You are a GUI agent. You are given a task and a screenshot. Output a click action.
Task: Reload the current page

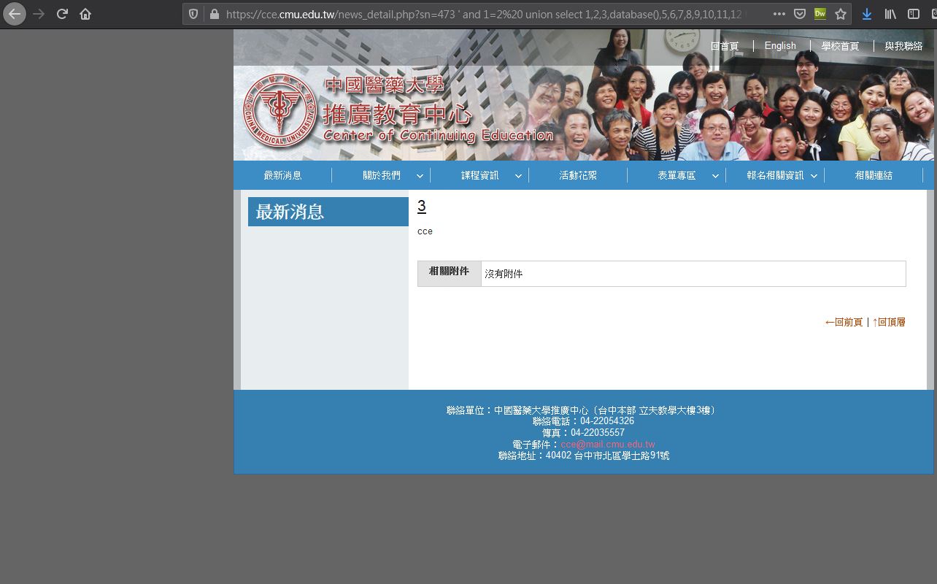coord(62,14)
